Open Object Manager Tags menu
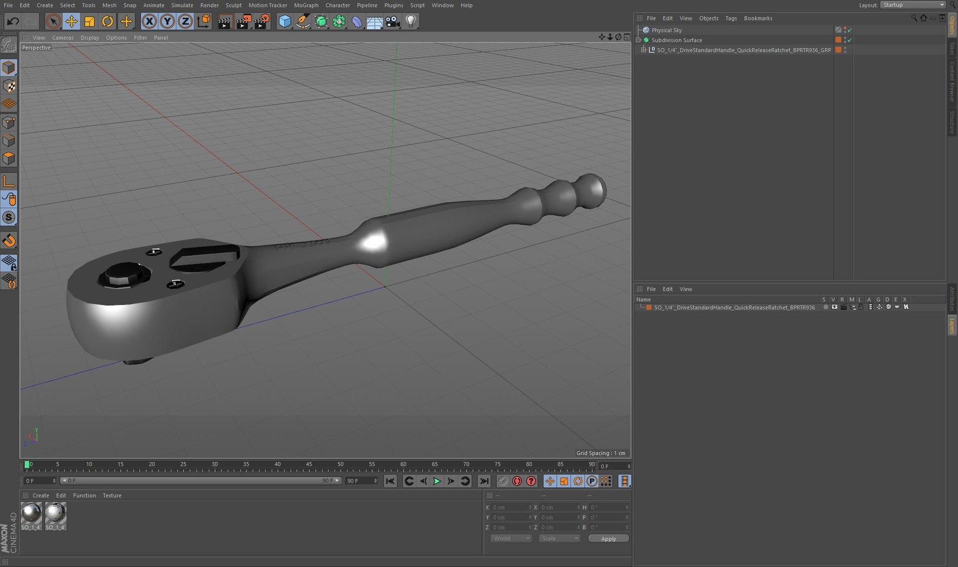Viewport: 958px width, 567px height. pos(731,18)
